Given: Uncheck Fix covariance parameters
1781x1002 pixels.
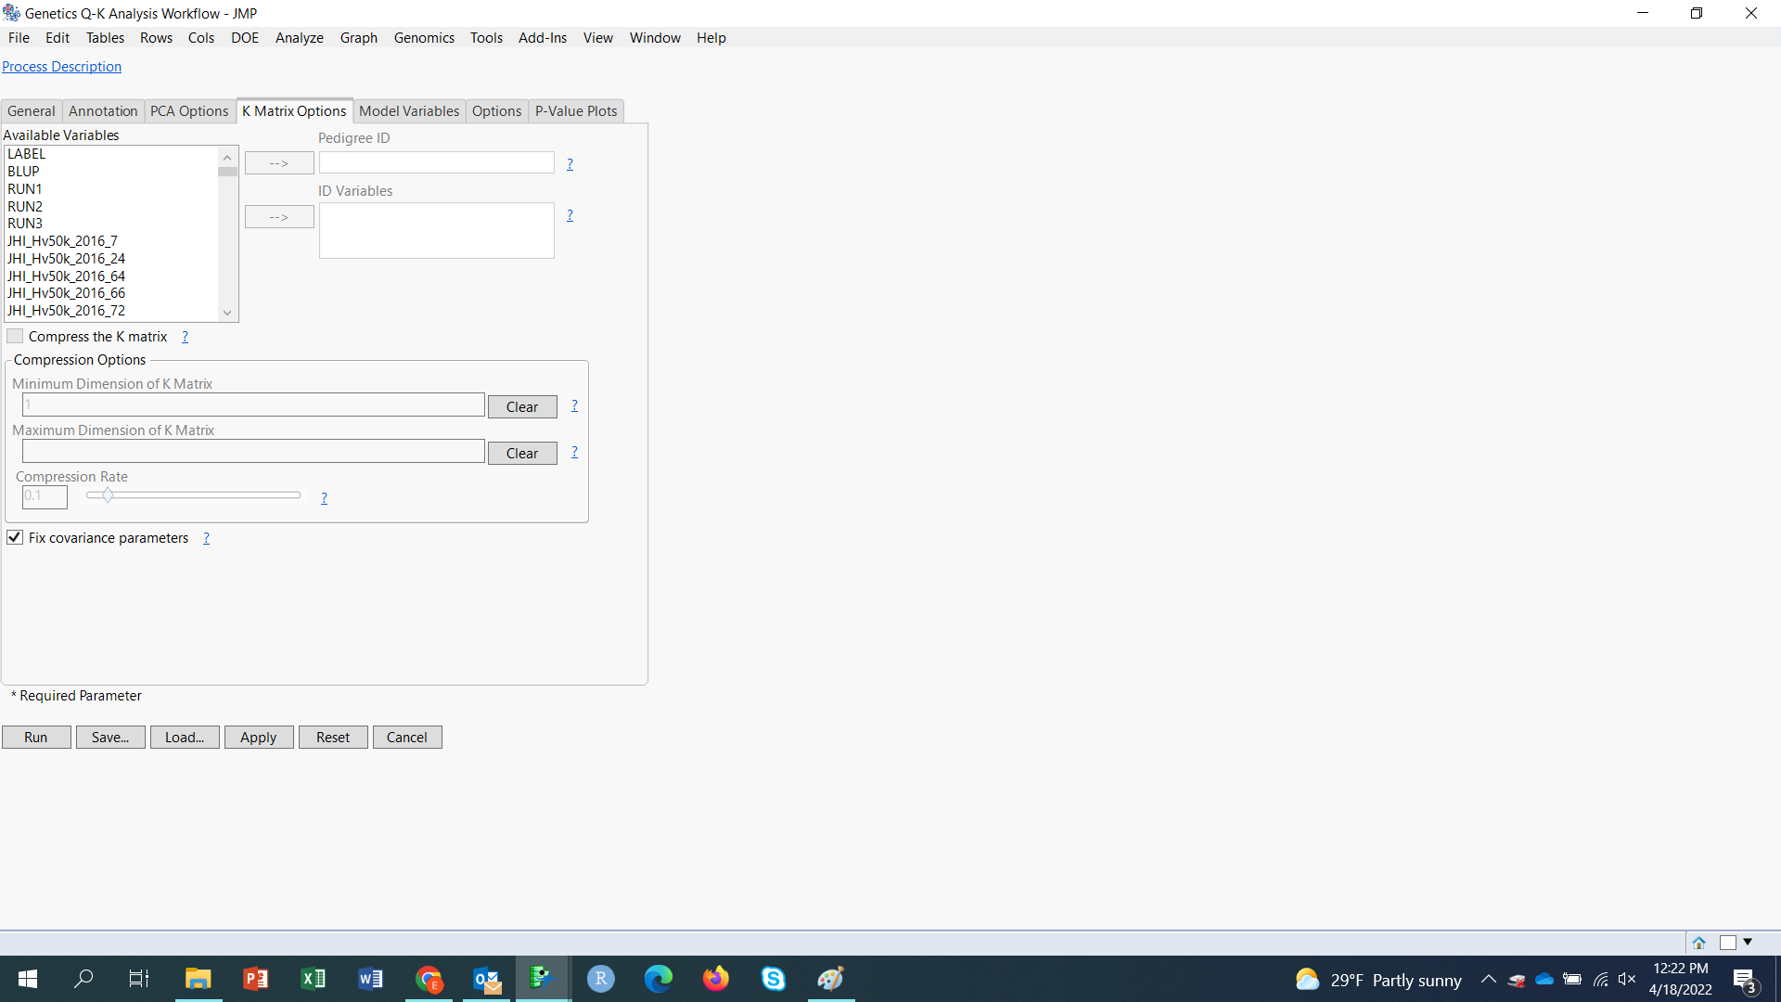Looking at the screenshot, I should [x=15, y=537].
